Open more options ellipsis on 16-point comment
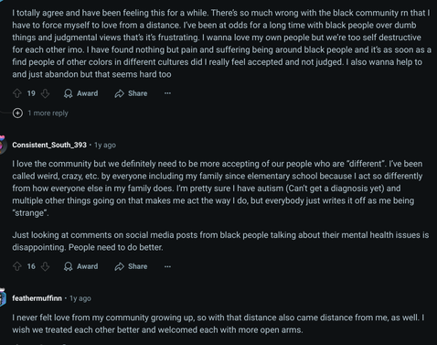 [167, 266]
